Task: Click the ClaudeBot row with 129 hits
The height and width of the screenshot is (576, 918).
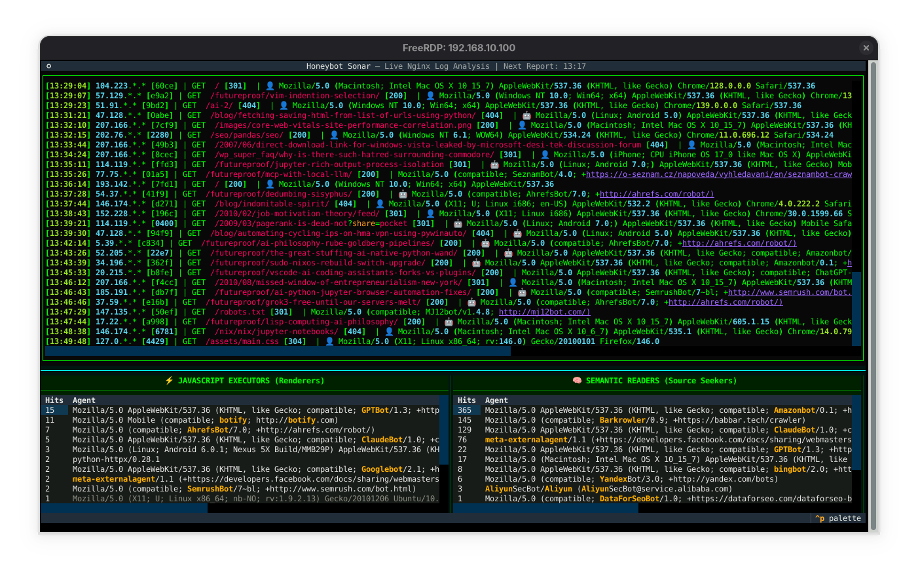Action: [x=653, y=430]
